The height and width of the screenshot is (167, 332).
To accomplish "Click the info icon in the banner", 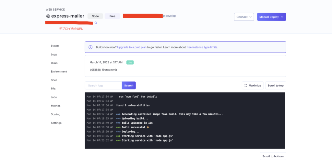I will [90, 47].
